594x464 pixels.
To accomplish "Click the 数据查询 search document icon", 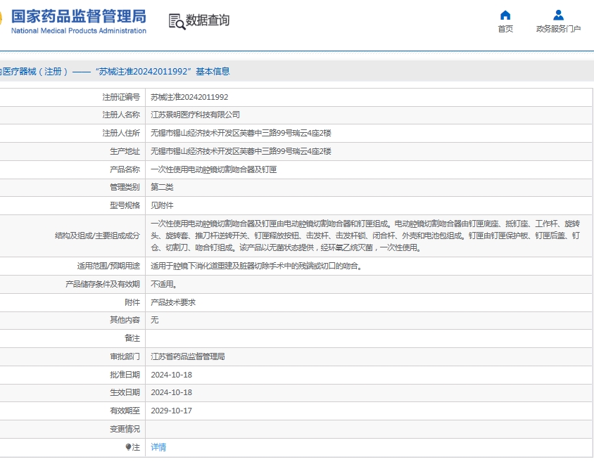I will pyautogui.click(x=177, y=22).
